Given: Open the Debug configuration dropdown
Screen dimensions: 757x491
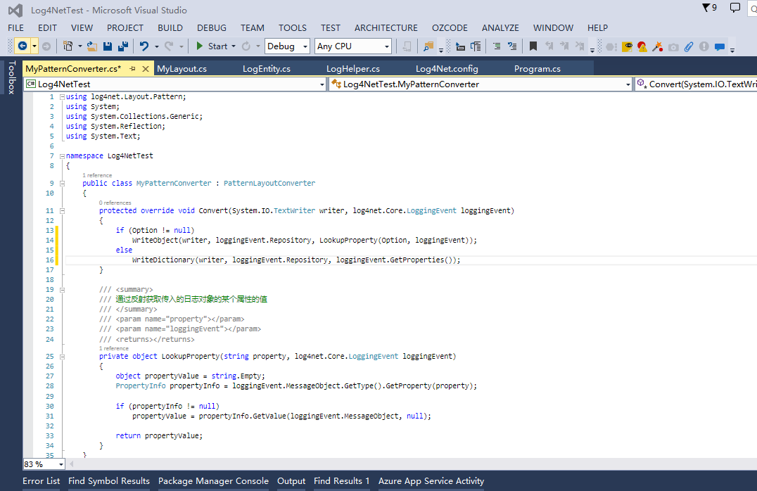Looking at the screenshot, I should (287, 46).
